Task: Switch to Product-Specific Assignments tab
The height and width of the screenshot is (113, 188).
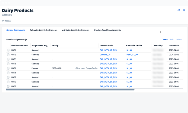Action: (108, 30)
